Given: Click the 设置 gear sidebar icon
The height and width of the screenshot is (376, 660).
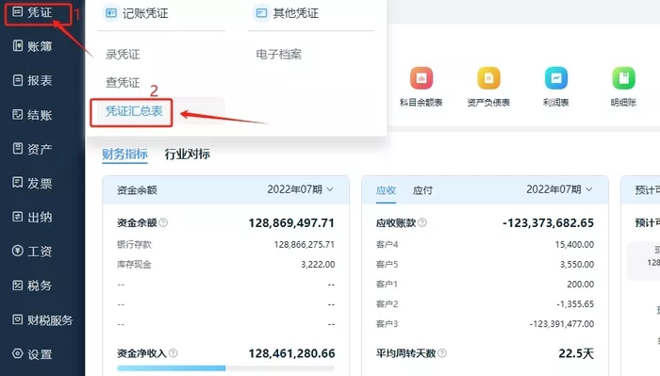Looking at the screenshot, I should (18, 353).
